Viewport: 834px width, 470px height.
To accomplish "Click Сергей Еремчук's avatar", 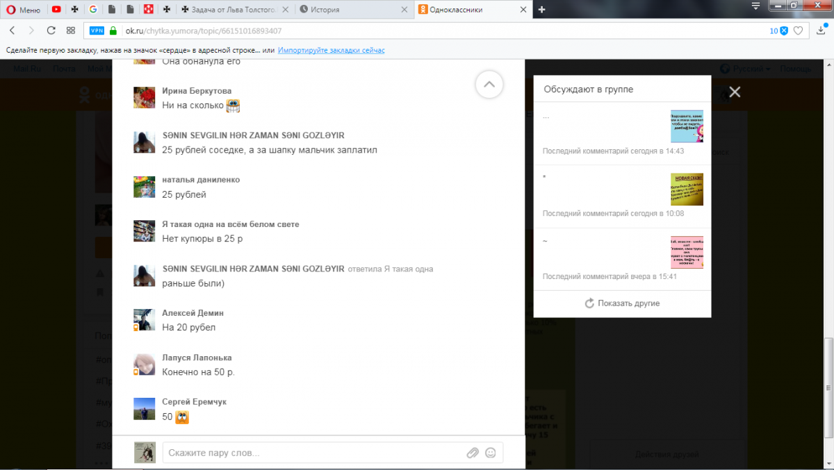I will tap(144, 409).
